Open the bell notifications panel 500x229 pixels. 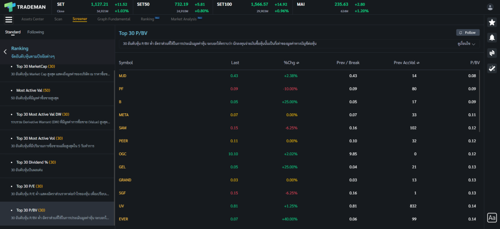492,38
